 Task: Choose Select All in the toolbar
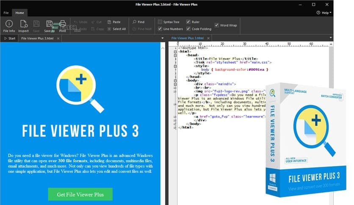click(x=116, y=29)
